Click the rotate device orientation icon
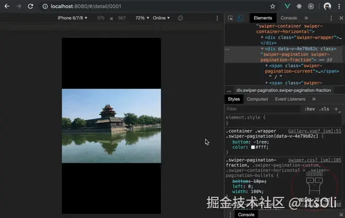Viewport: 345px width, 218px height. (x=180, y=18)
